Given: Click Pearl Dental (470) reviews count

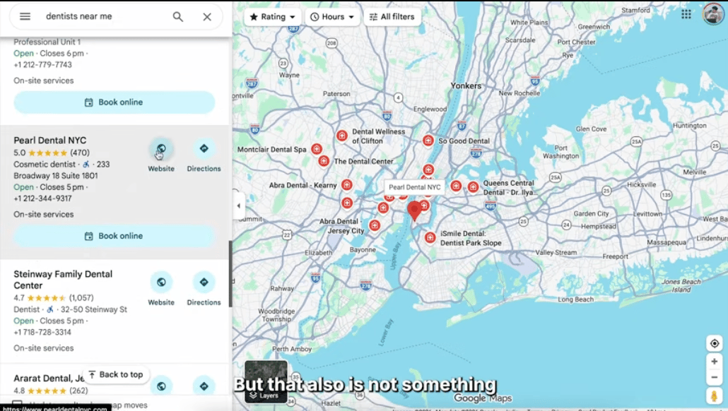Looking at the screenshot, I should 80,153.
